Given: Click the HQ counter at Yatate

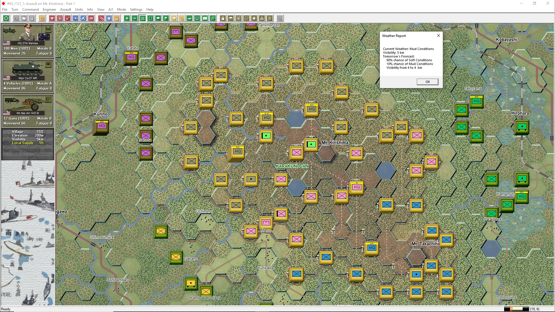Looking at the screenshot, I should pyautogui.click(x=131, y=58).
